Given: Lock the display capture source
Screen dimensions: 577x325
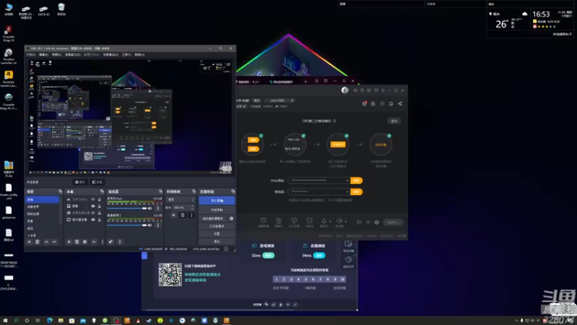Looking at the screenshot, I should (99, 220).
